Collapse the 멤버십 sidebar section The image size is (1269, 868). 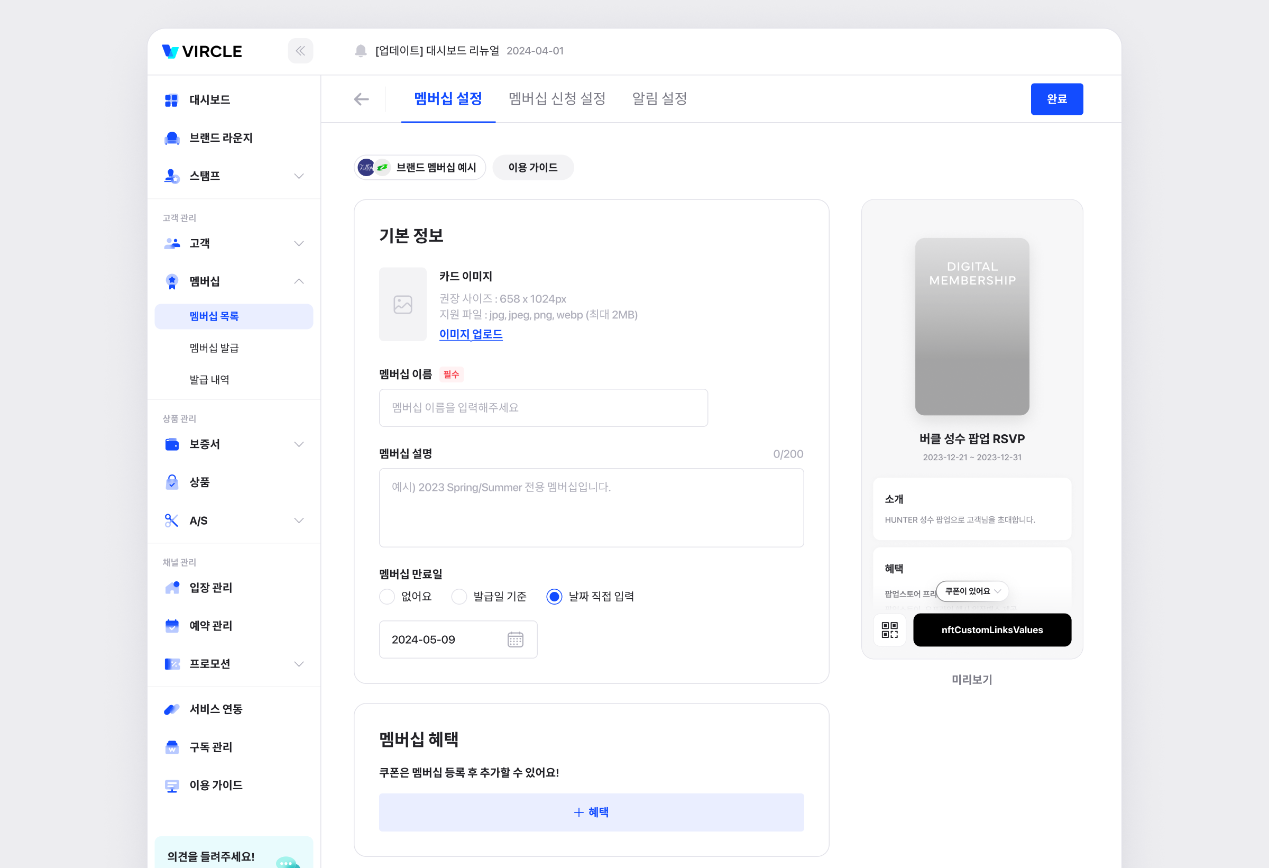coord(299,281)
